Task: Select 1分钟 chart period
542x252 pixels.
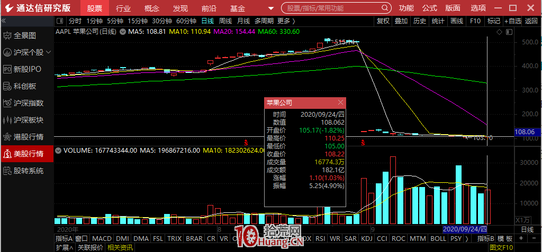Action: (94, 21)
